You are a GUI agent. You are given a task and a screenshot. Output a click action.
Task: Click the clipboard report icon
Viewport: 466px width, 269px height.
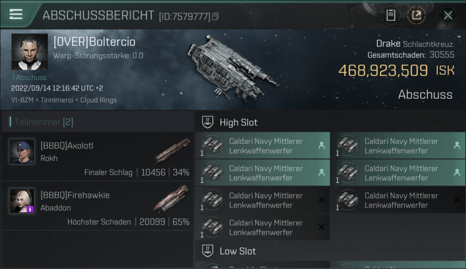(x=391, y=15)
